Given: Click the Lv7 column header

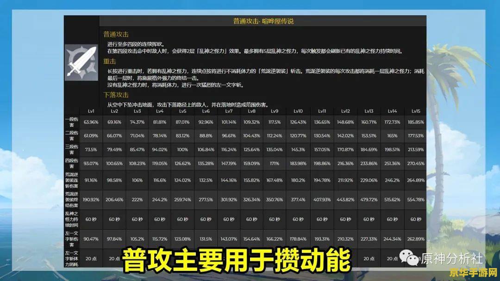Looking at the screenshot, I should (229, 111).
